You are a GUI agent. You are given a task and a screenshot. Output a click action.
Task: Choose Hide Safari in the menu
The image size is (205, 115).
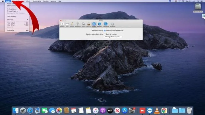click(17, 23)
